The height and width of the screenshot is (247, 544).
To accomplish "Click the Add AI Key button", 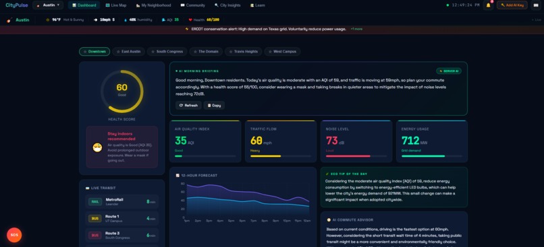I will 512,5.
